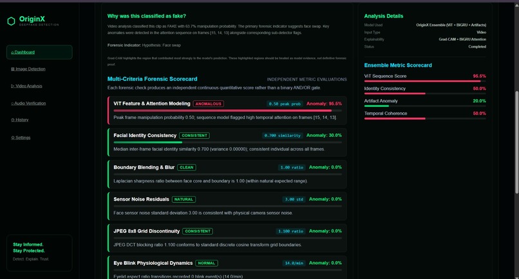519x279 pixels.
Task: Click the 1.00 ratio chip
Action: pos(292,168)
